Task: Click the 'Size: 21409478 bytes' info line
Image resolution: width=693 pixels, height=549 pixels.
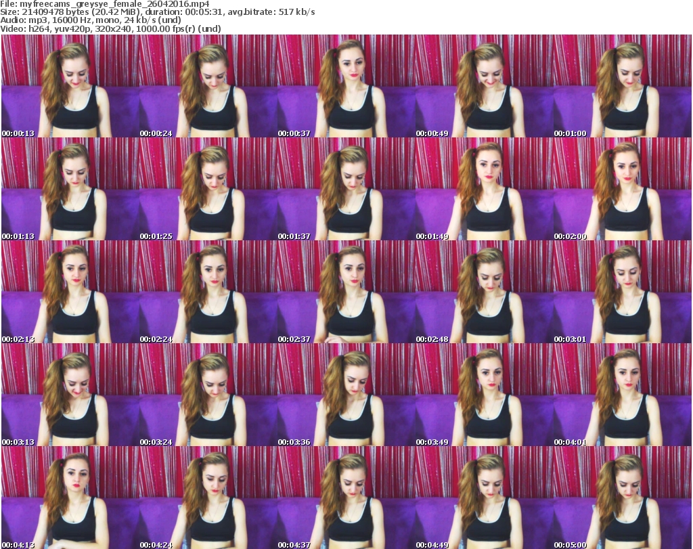Action: (157, 12)
